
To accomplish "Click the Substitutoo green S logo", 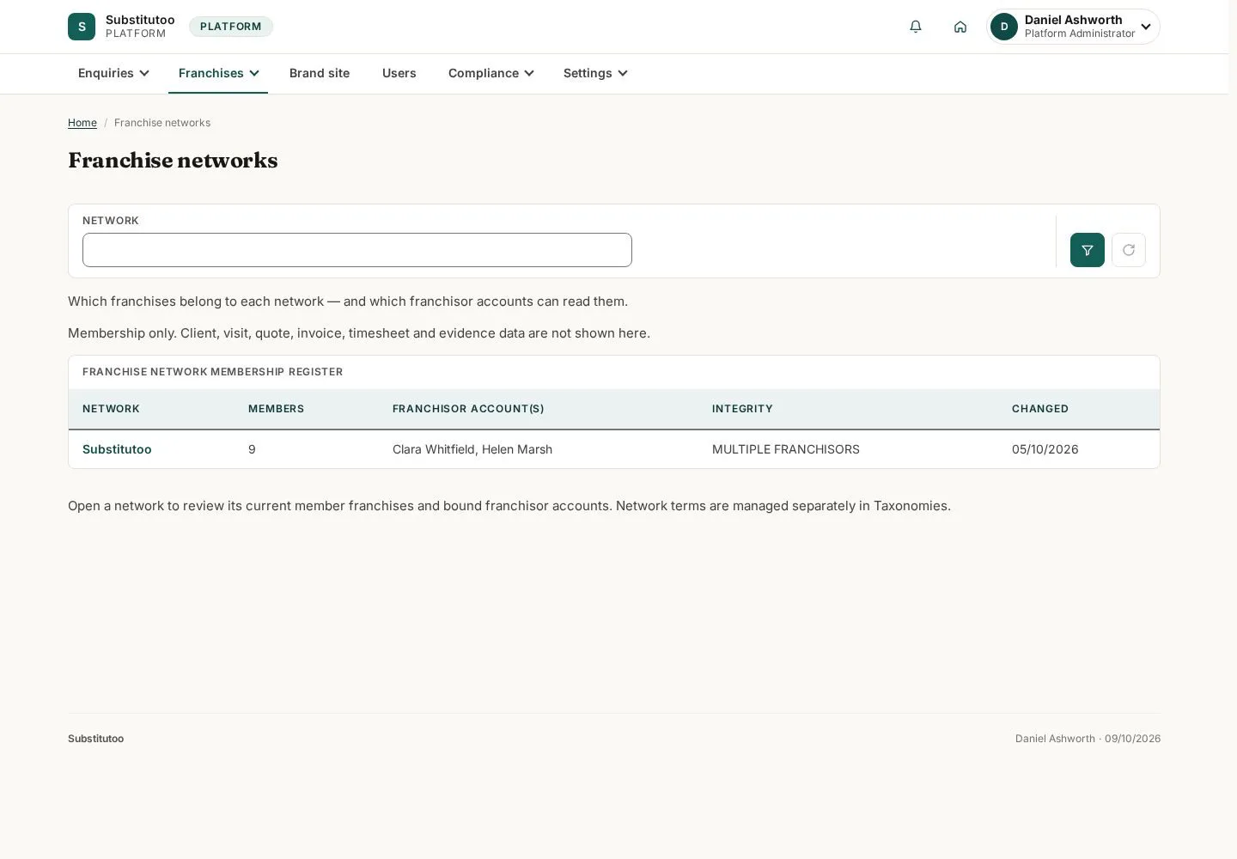I will click(x=82, y=27).
